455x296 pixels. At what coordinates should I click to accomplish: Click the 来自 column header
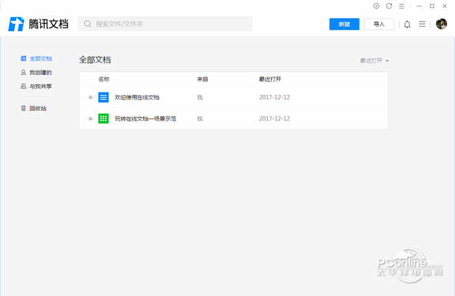203,79
